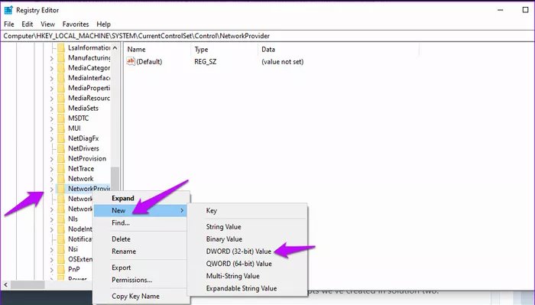Click the Nsi folder icon
Image resolution: width=535 pixels, height=305 pixels.
(61, 249)
